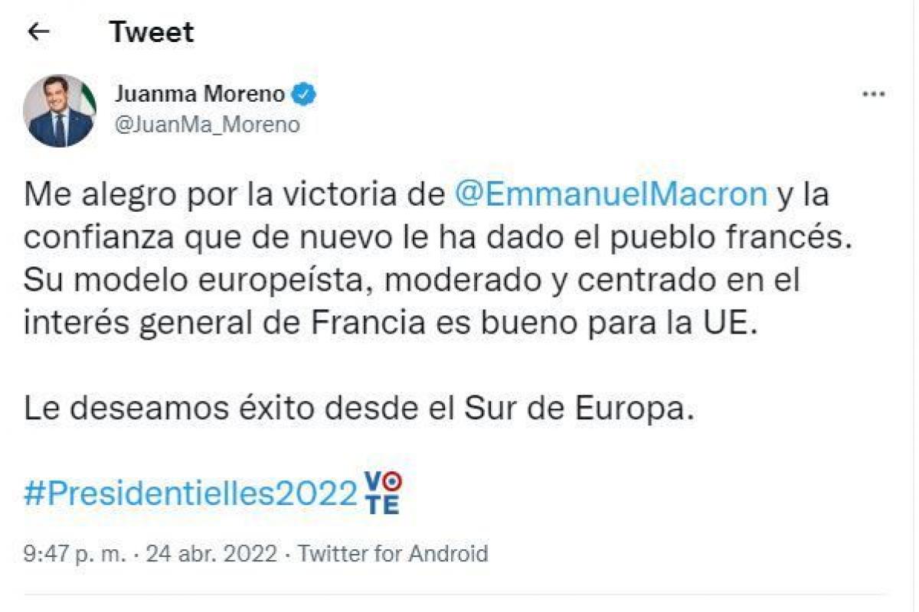Open the three-dot more options menu
919x612 pixels.
874,95
